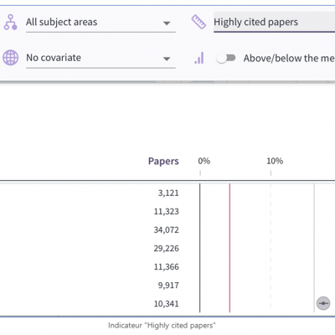Select the row with 34,072 papers

pos(167,229)
